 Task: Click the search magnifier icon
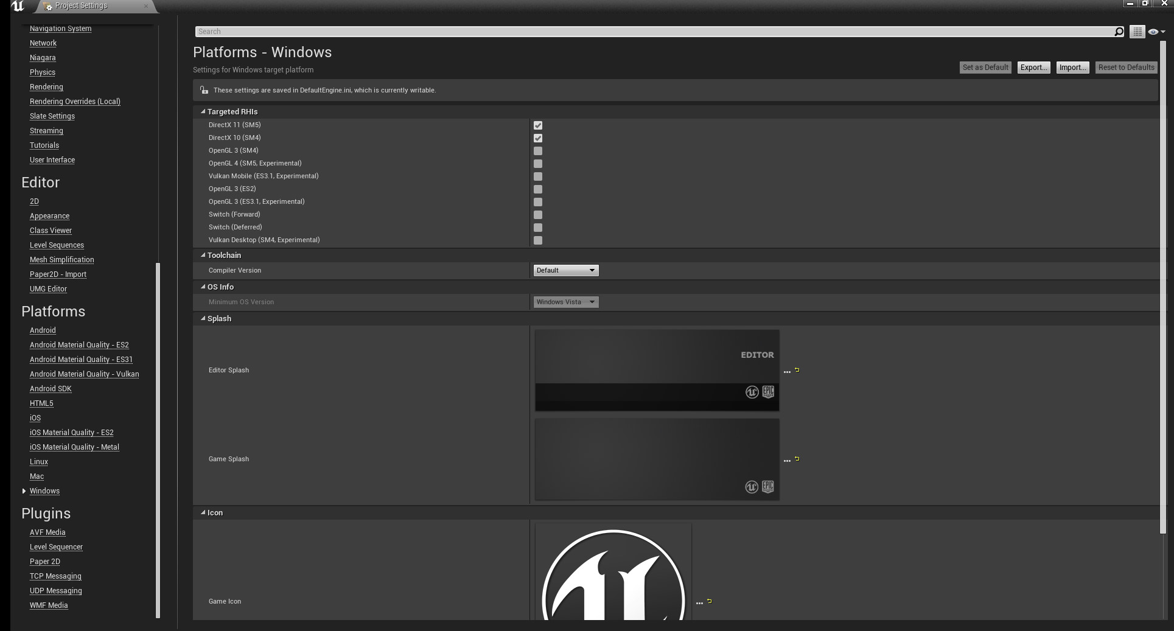pyautogui.click(x=1119, y=32)
